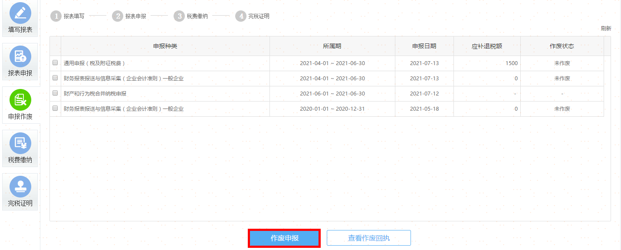This screenshot has width=621, height=250.
Task: Click the 查看作废回执 button
Action: pyautogui.click(x=369, y=238)
